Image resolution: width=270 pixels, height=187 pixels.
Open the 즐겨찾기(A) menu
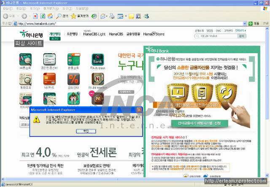[x=51, y=8]
